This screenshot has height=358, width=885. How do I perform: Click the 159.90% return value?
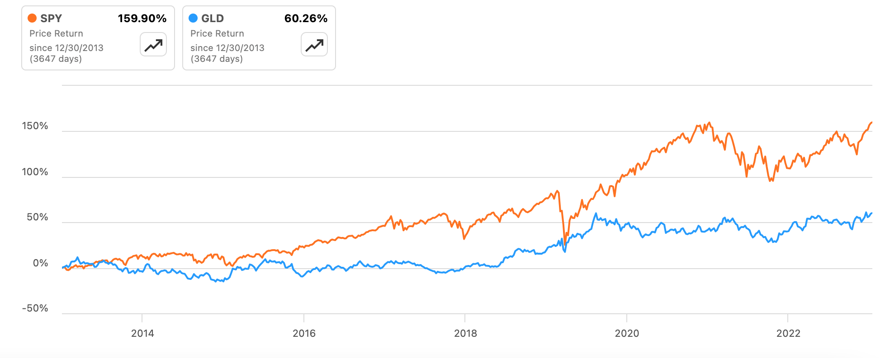click(142, 19)
